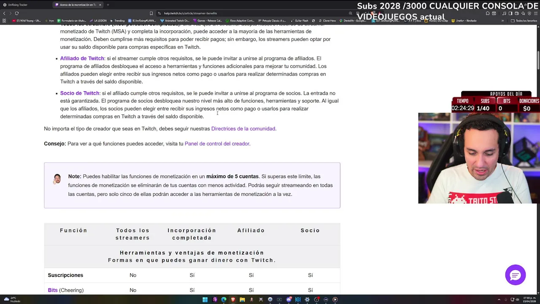Click the 'Afiliado' column header
This screenshot has height=304, width=540.
pyautogui.click(x=251, y=230)
